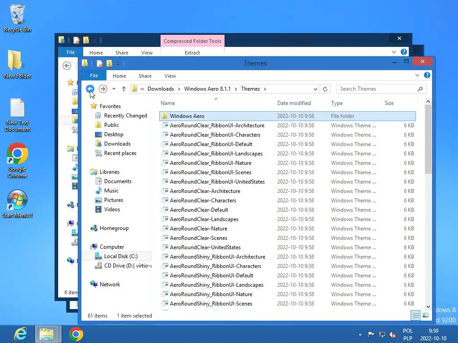Select AeroRoundShiny_RibbonUI-Scenes theme file
458x343 pixels.
coord(288,304)
